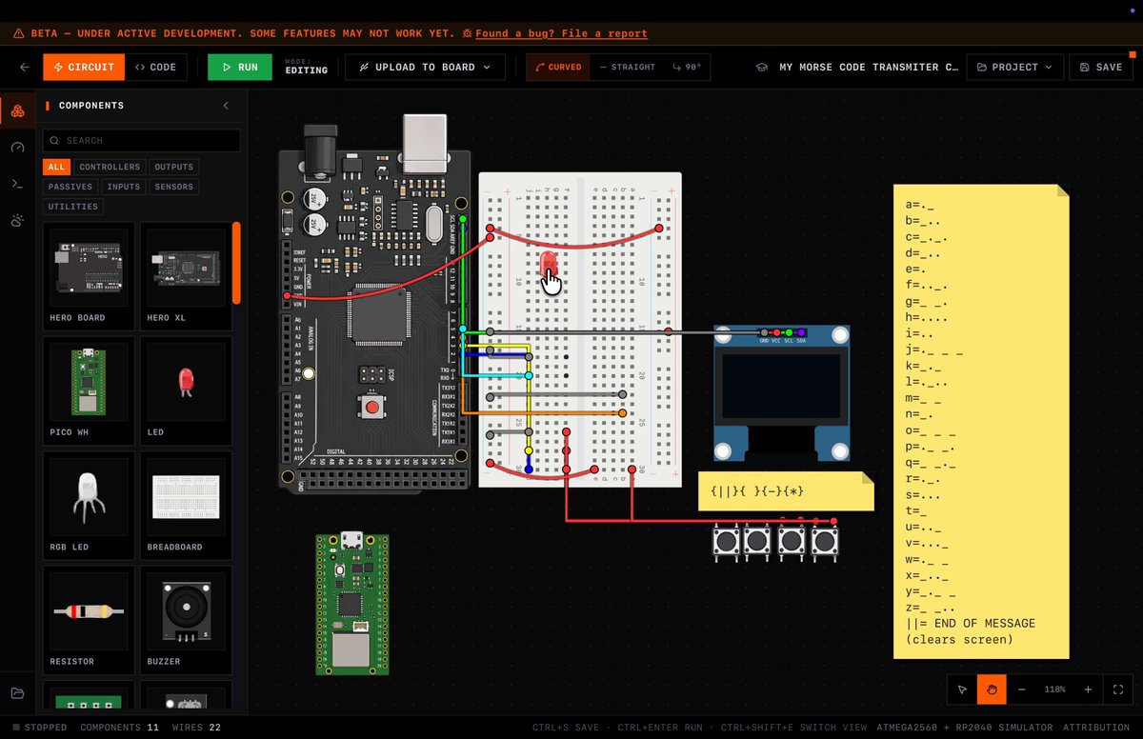Open the 'Found a bug? File a report' link
Viewport: 1143px width, 739px height.
click(x=561, y=33)
